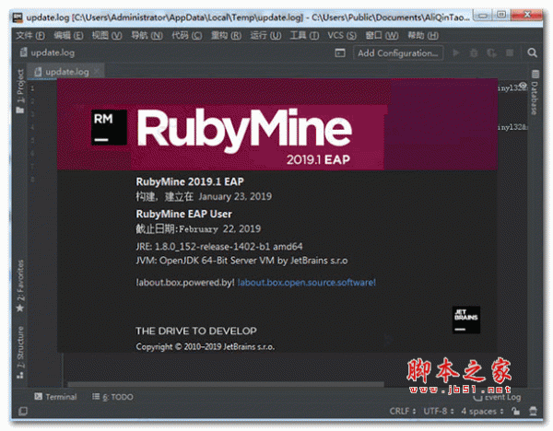
Task: Click the RubyMine app icon in title bar
Action: (18, 17)
